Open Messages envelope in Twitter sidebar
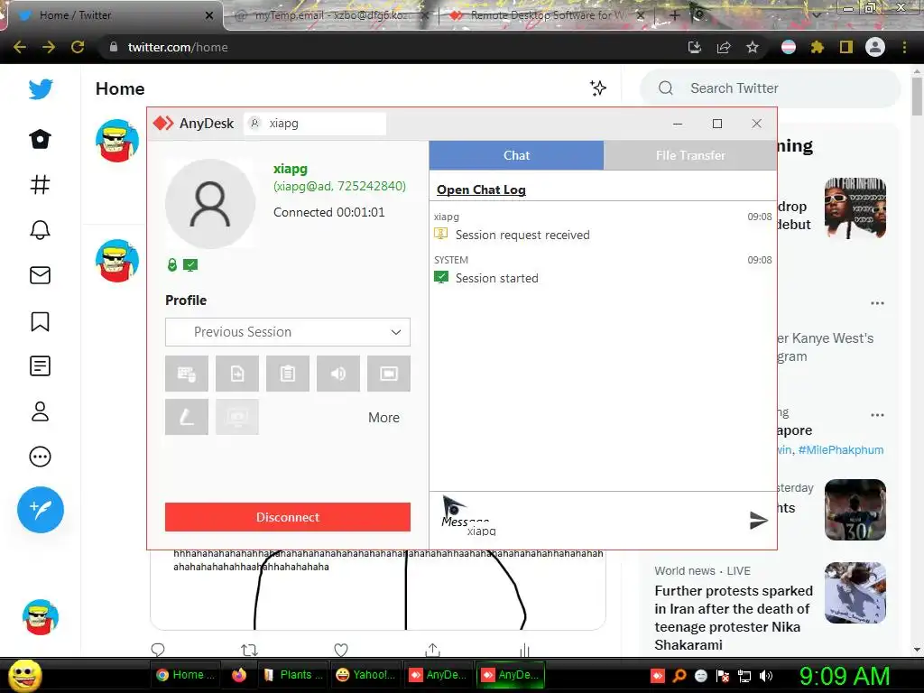This screenshot has height=693, width=924. click(x=40, y=275)
